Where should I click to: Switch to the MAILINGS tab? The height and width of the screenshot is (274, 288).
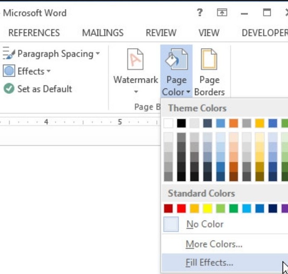103,33
